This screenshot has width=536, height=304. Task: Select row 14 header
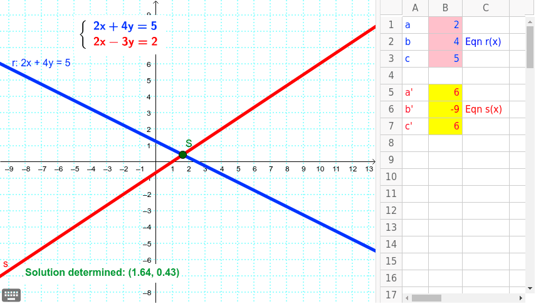(x=391, y=245)
